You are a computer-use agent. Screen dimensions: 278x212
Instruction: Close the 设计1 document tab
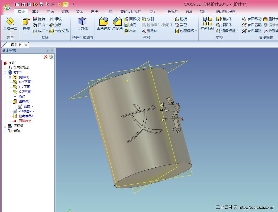click(26, 45)
